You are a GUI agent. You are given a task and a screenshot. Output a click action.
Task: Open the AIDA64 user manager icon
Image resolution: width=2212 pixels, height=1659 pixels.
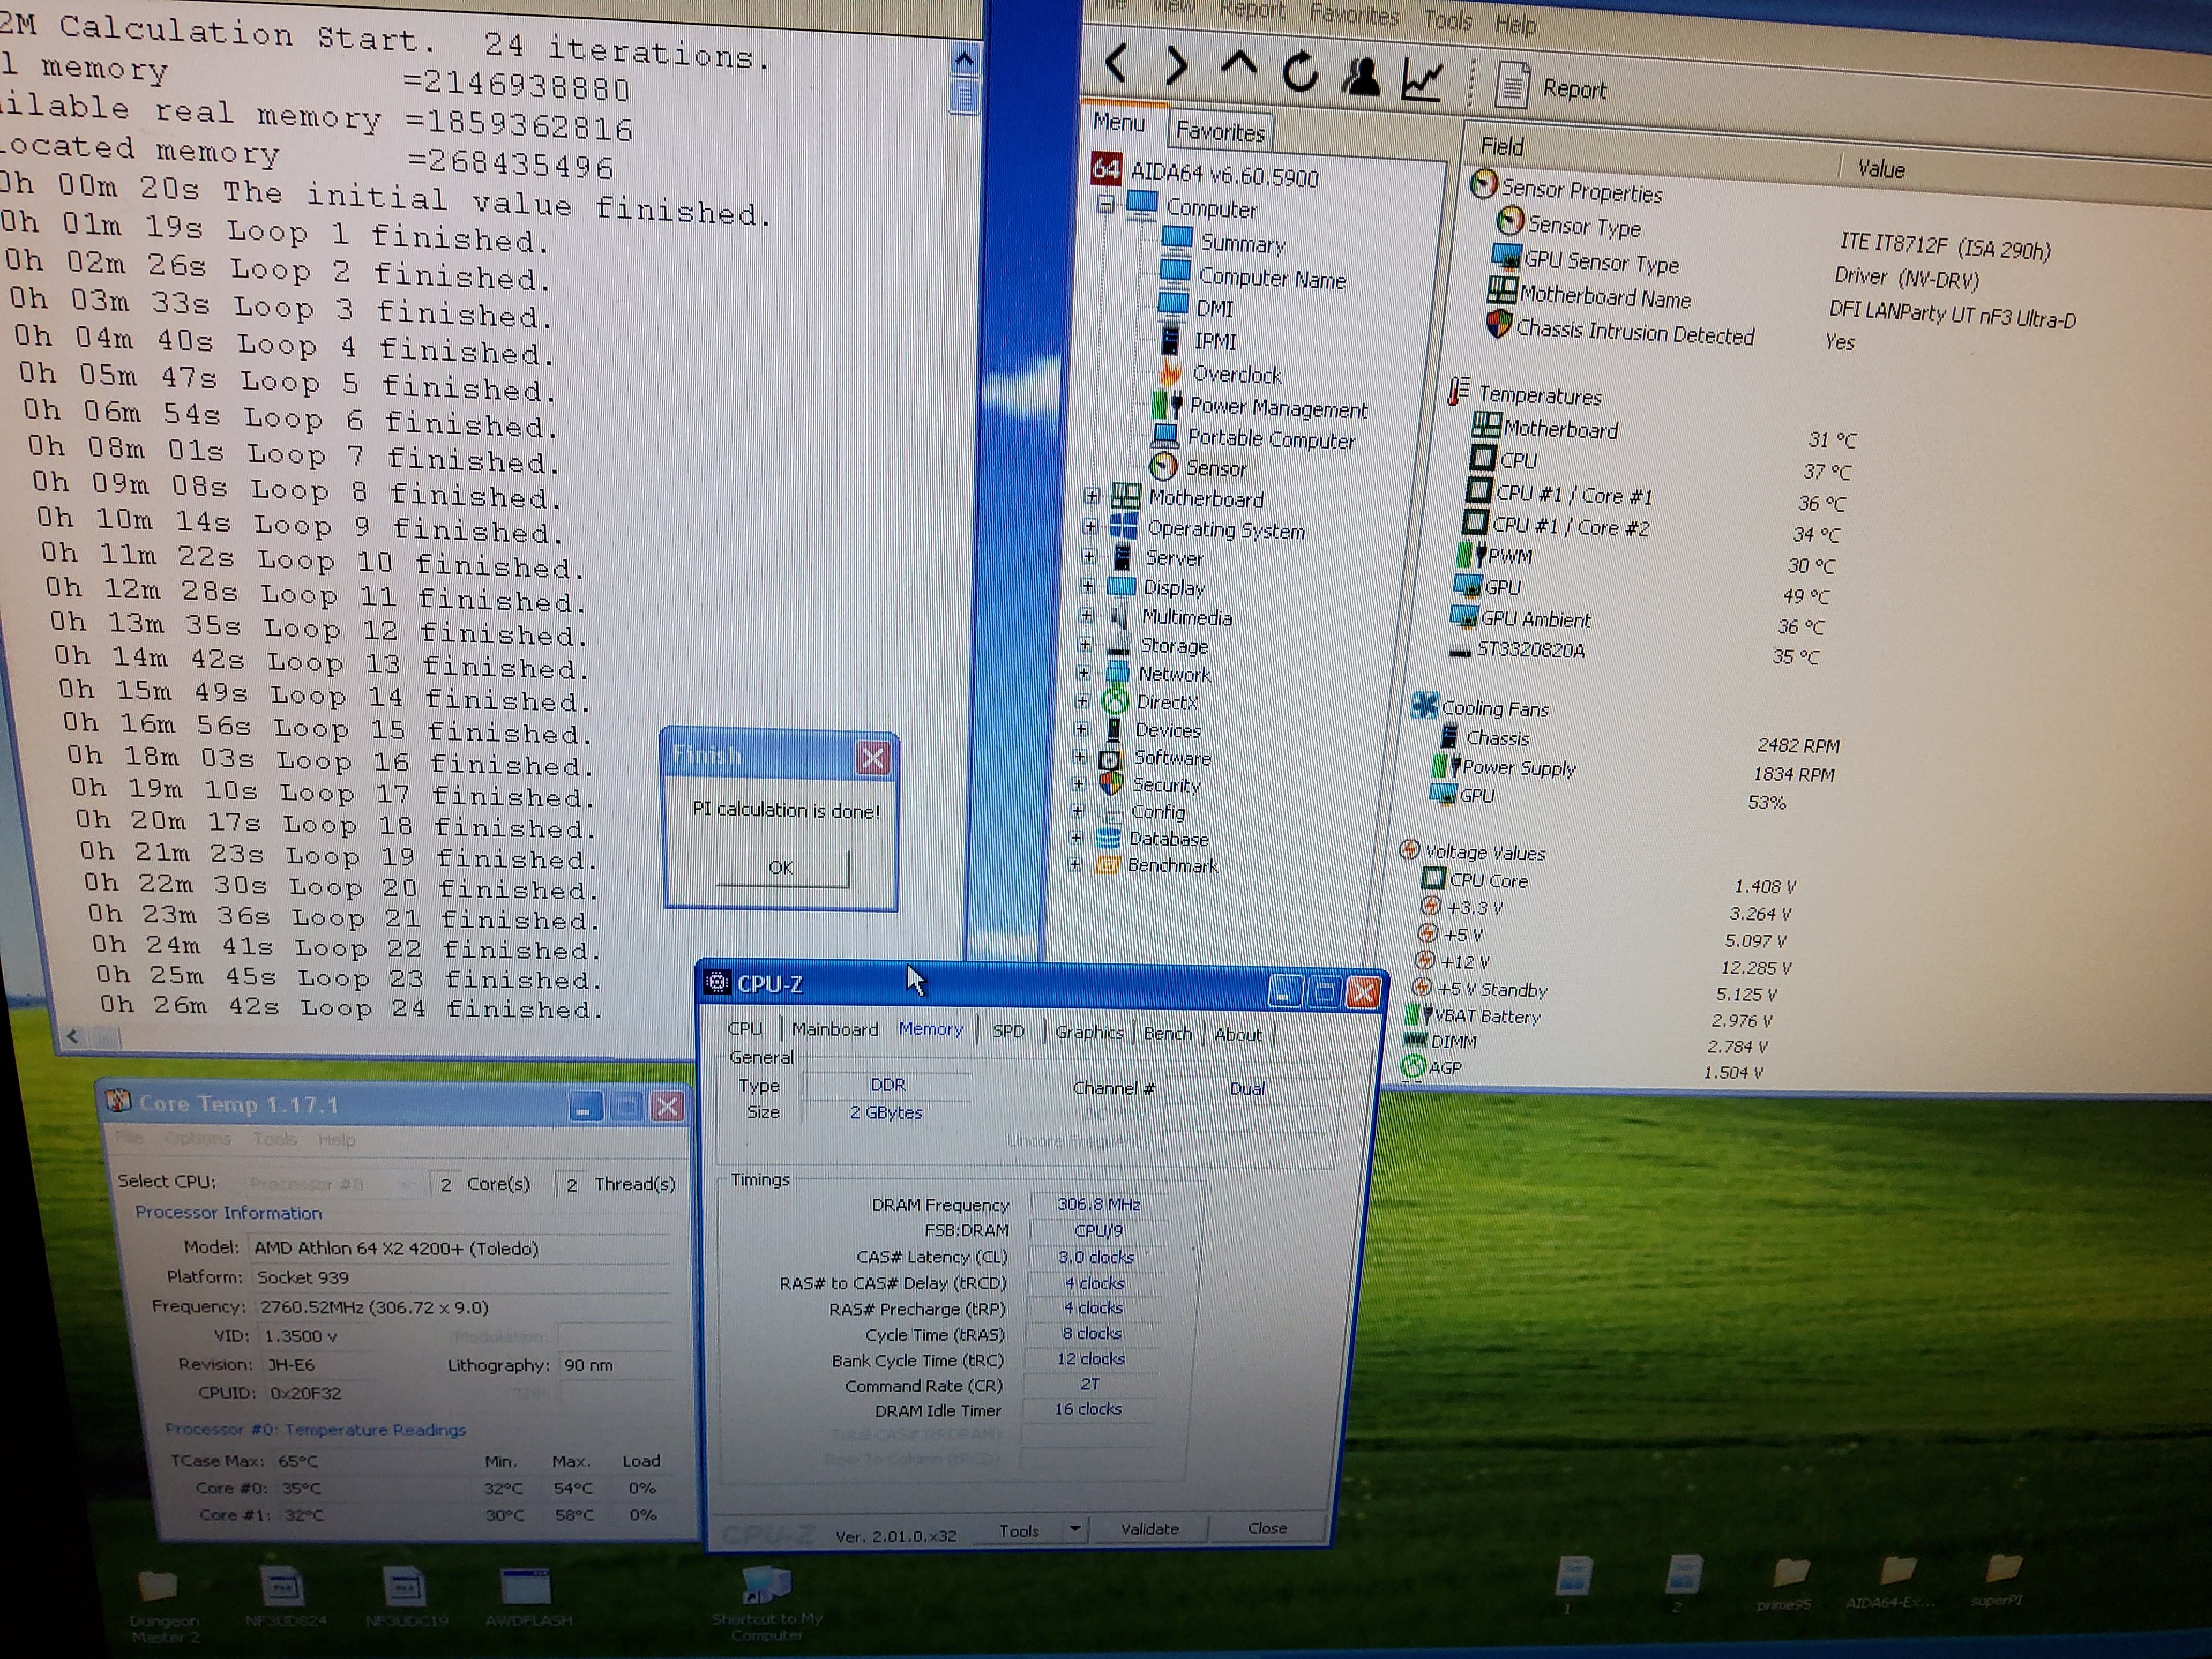click(x=1361, y=76)
